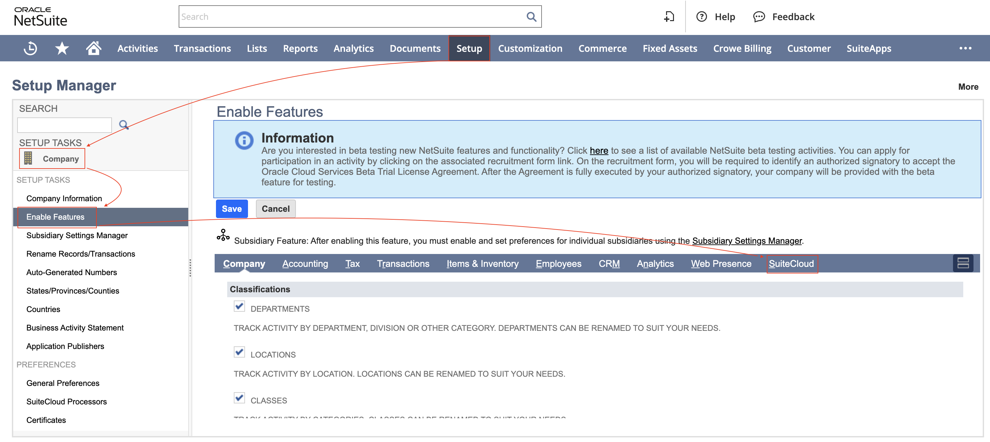The image size is (990, 442).
Task: Open Company Information in sidebar
Action: [64, 199]
